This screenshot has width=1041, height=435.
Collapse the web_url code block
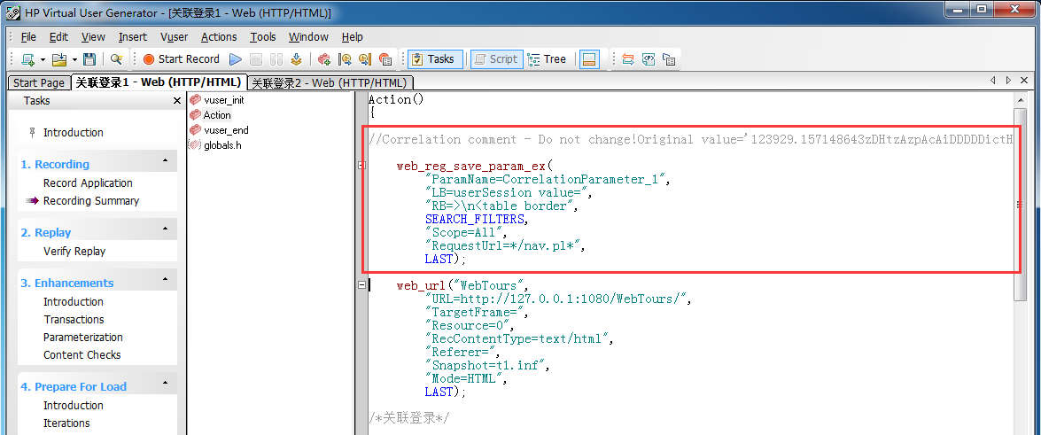pos(361,285)
